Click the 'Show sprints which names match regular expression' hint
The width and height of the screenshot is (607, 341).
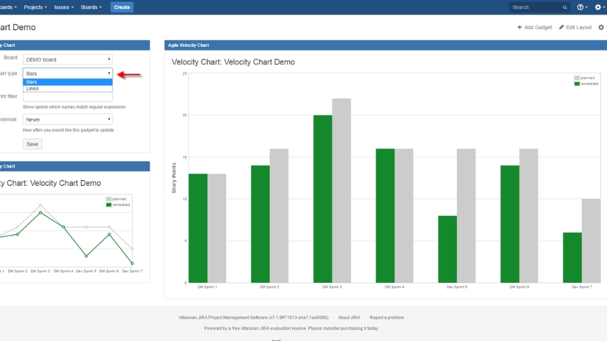[74, 107]
